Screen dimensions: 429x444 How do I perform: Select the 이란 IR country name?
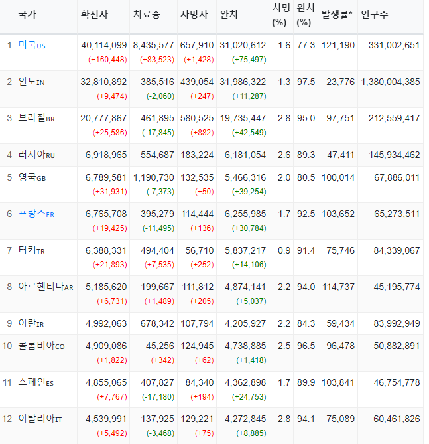pos(31,323)
